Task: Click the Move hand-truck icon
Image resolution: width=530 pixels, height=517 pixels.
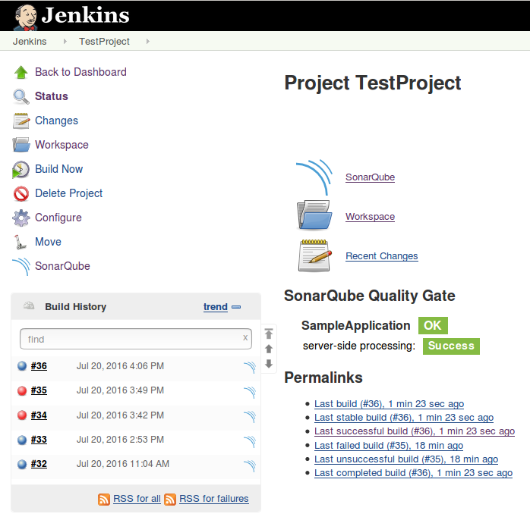Action: (21, 243)
